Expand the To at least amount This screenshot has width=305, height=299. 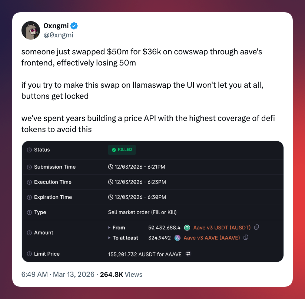[109, 238]
